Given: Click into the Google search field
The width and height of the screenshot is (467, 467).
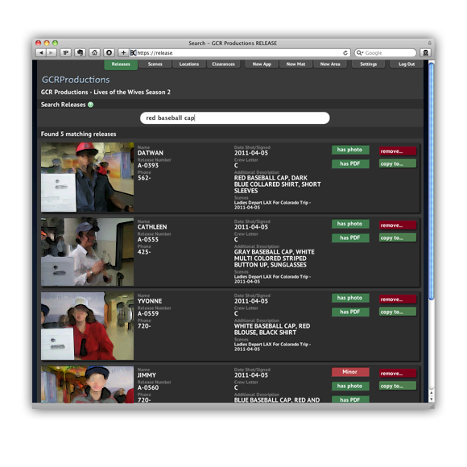Looking at the screenshot, I should pyautogui.click(x=386, y=52).
